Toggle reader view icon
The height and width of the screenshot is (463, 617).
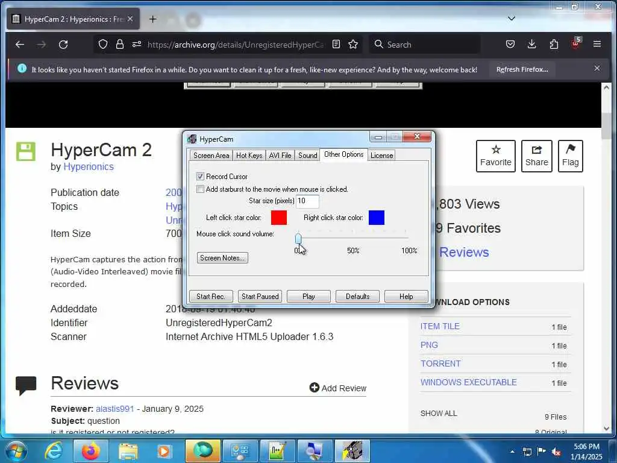[x=336, y=44]
